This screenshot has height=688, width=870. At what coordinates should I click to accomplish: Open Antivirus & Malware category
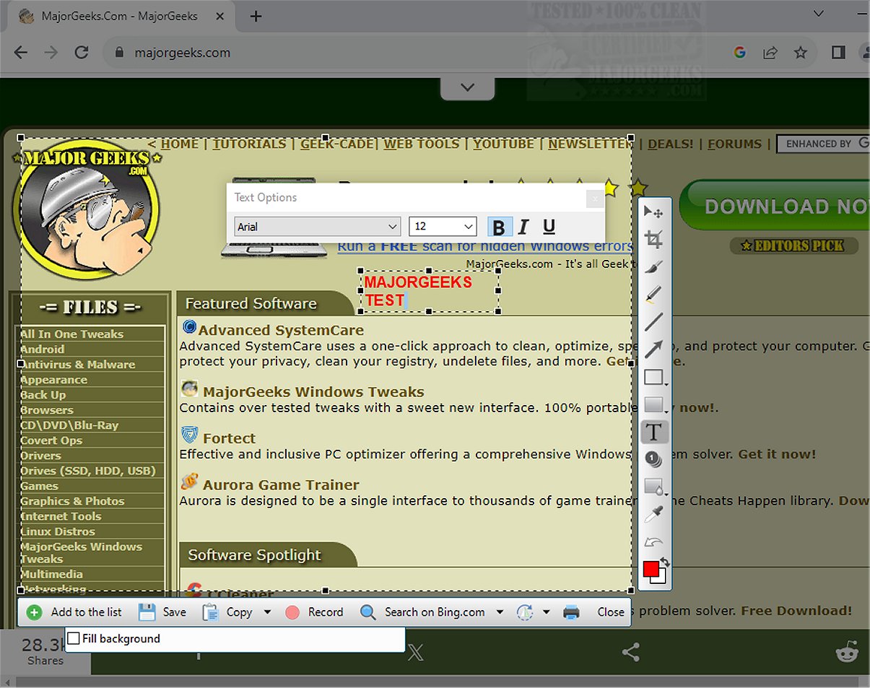click(x=77, y=365)
